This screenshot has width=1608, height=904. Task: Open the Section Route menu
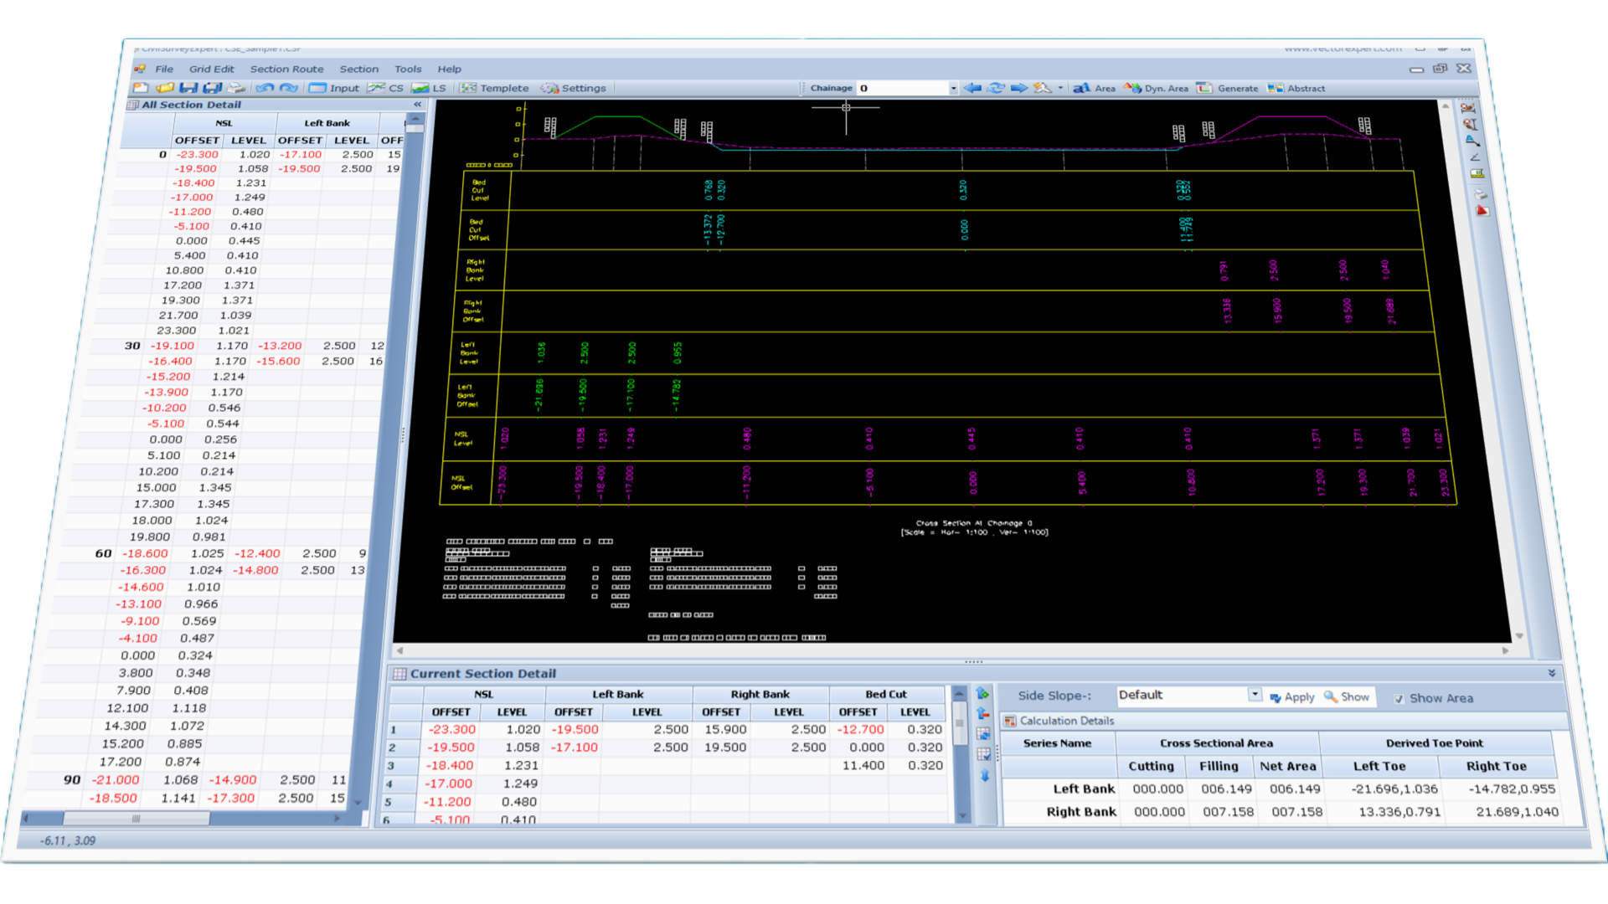(286, 69)
